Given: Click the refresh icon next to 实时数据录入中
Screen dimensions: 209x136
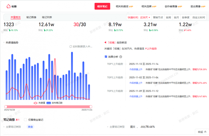Looking at the screenshot, I should tap(71, 47).
